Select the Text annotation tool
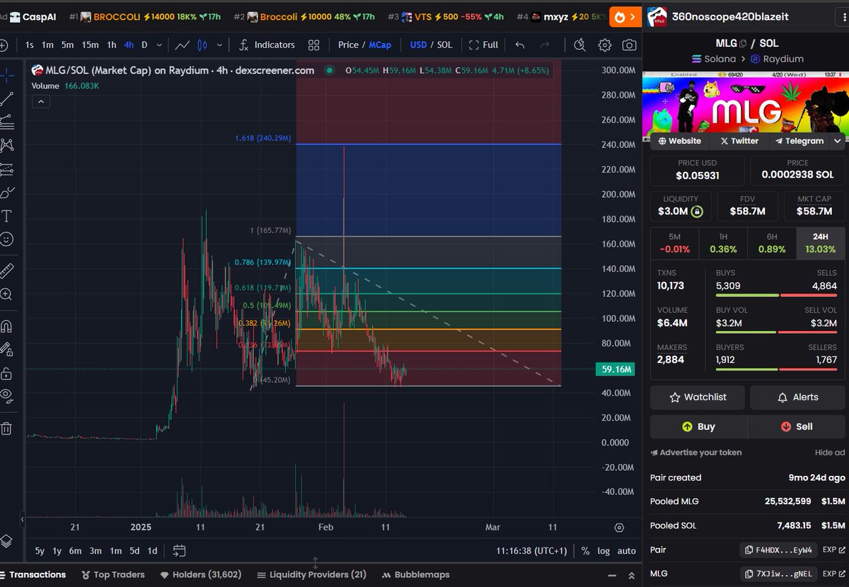Viewport: 849px width, 587px height. coord(6,216)
